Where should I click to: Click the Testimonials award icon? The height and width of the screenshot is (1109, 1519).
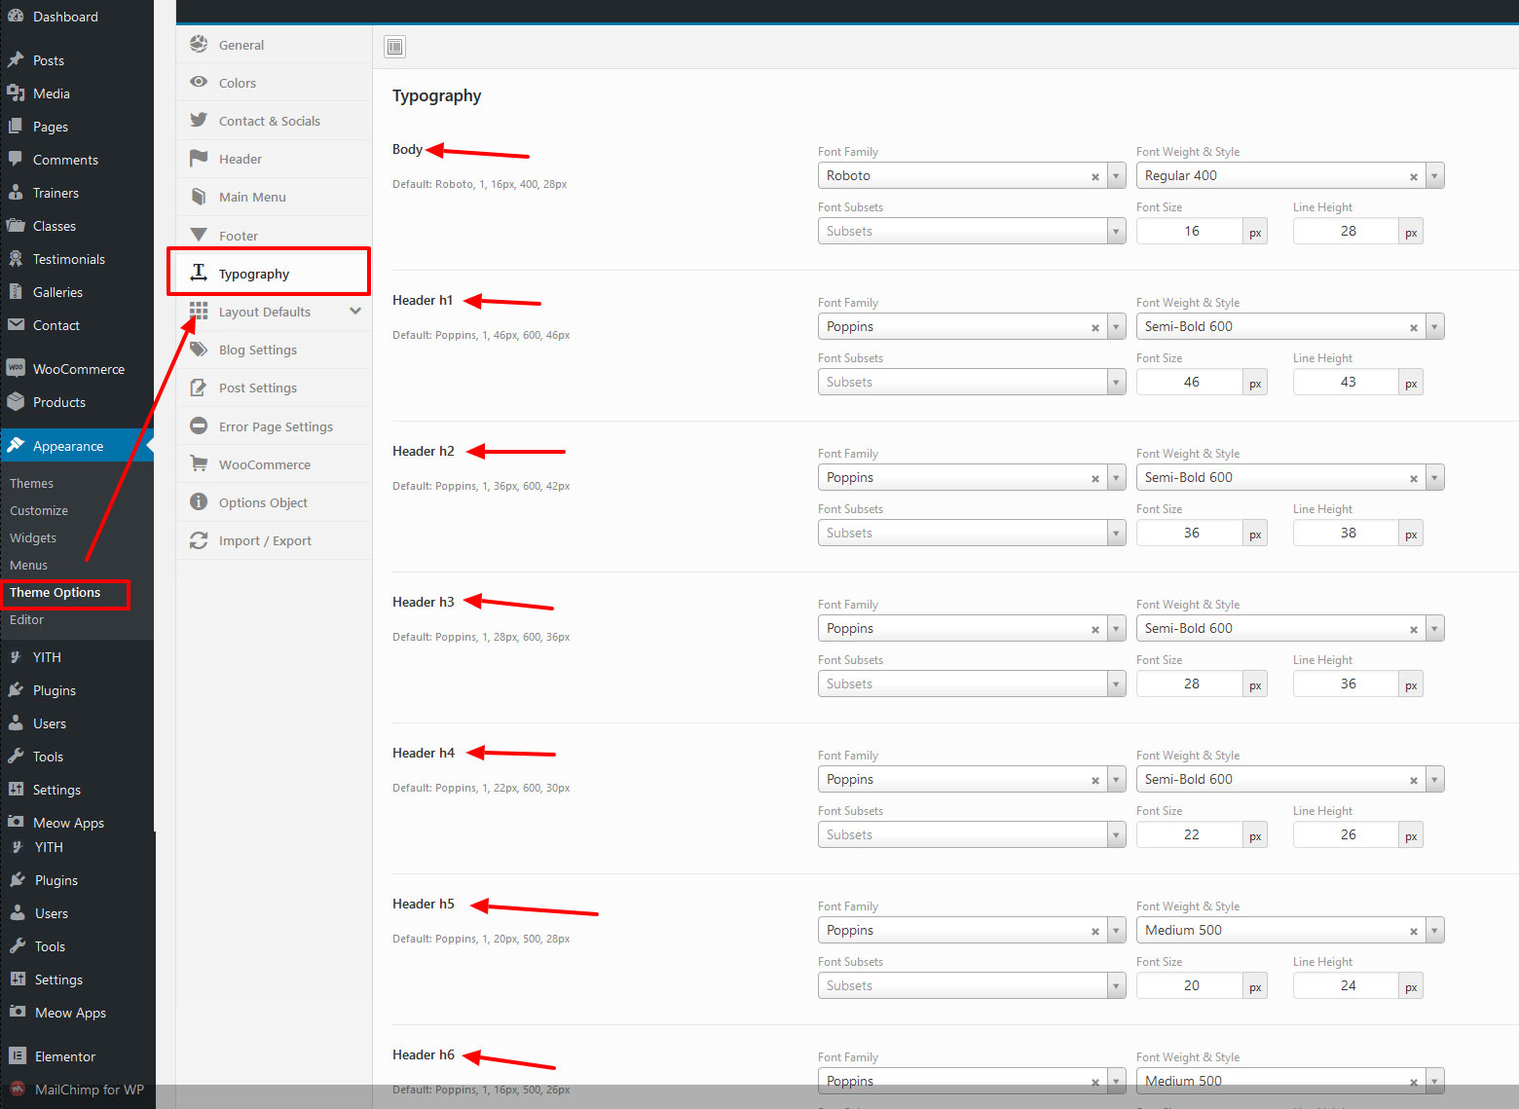coord(16,259)
